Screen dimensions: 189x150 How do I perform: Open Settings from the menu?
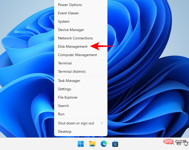(x=65, y=89)
